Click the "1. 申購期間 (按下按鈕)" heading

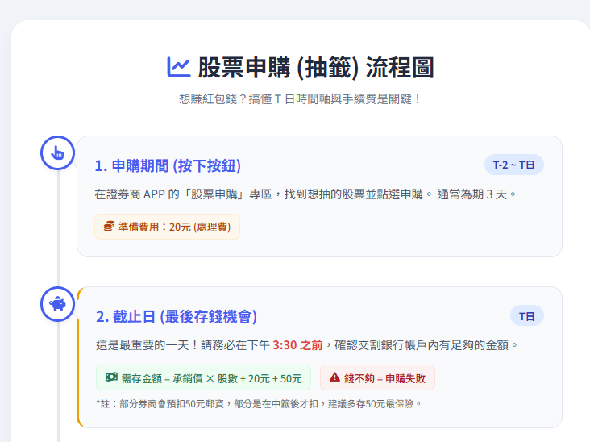click(168, 165)
